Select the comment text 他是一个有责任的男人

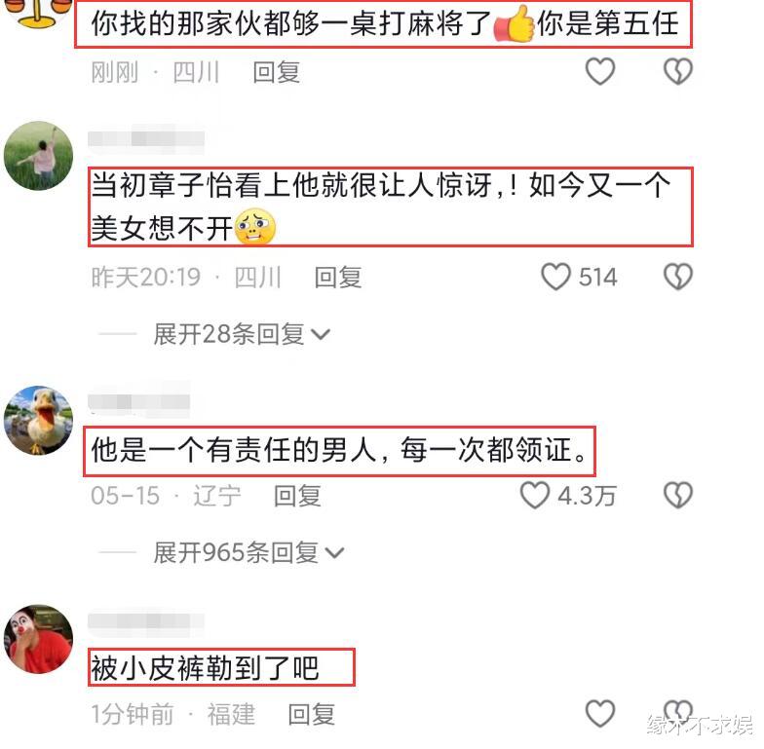pyautogui.click(x=234, y=450)
